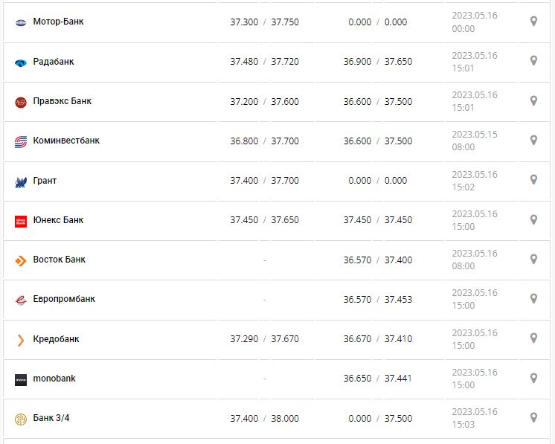This screenshot has width=555, height=444.
Task: Select the Правэкс Банк name link
Action: (x=62, y=101)
